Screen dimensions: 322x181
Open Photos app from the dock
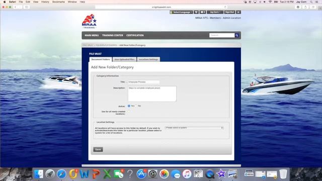164,174
